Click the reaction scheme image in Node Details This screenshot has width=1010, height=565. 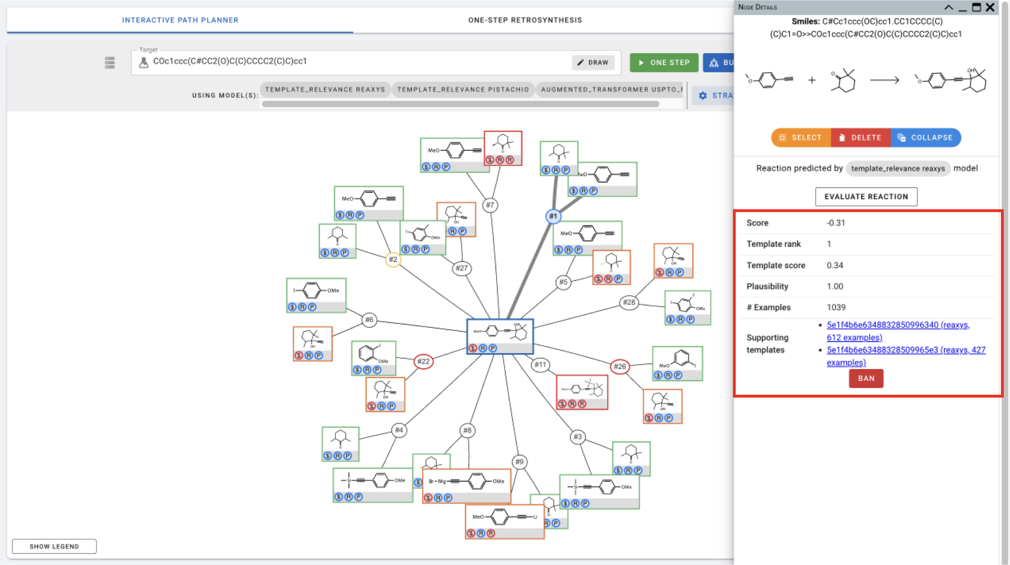866,80
